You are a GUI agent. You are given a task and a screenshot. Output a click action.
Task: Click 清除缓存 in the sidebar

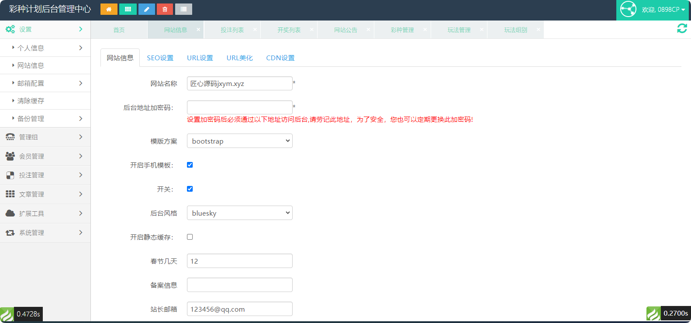(31, 101)
